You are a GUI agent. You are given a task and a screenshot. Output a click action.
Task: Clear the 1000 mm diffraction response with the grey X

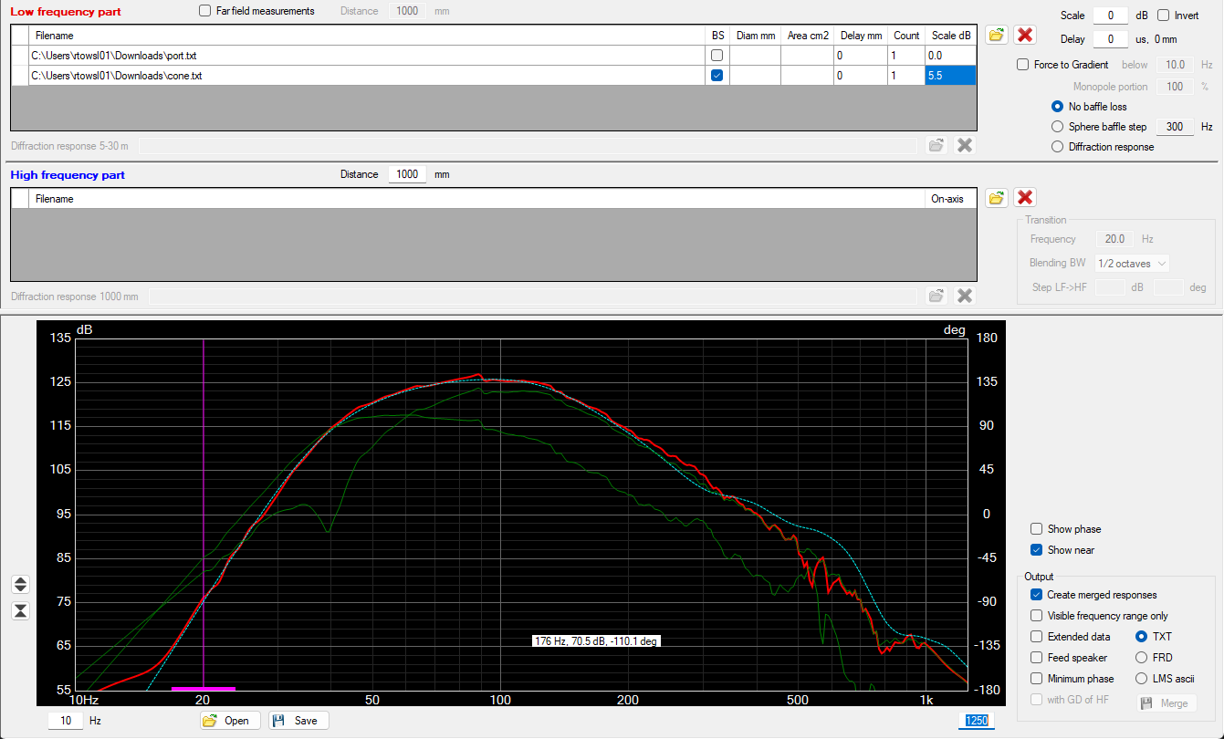click(964, 296)
